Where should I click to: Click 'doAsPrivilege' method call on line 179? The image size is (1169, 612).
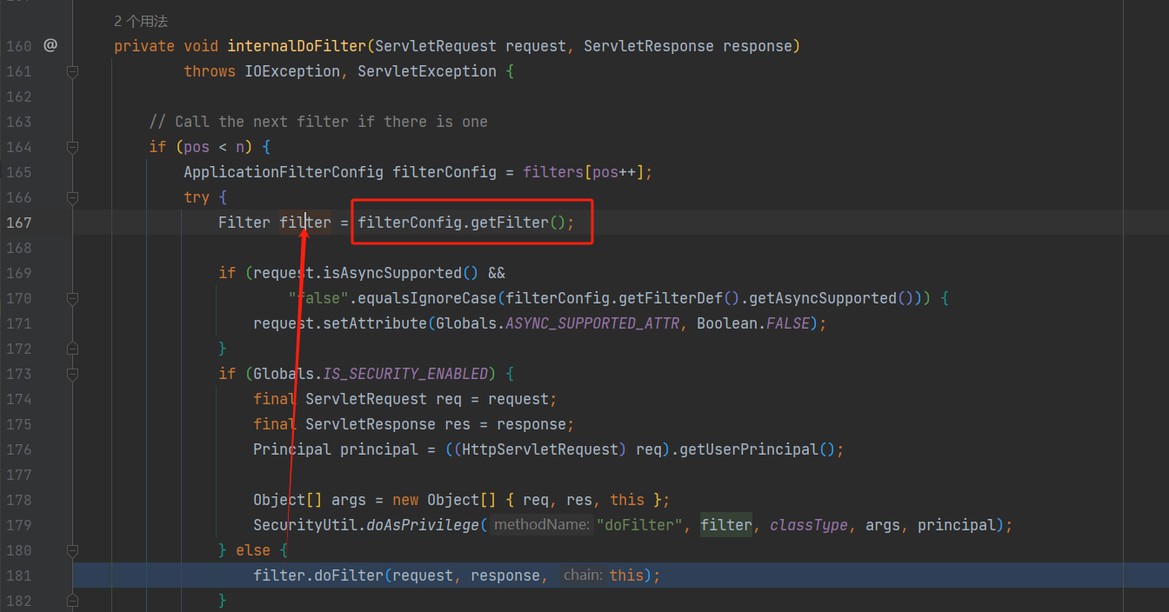423,525
